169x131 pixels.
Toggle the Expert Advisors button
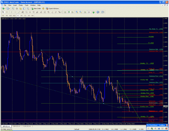coord(52,8)
